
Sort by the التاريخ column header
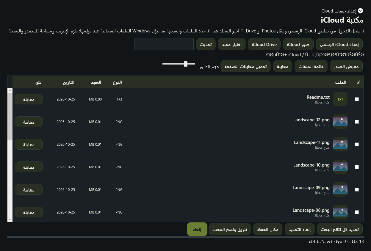click(68, 82)
